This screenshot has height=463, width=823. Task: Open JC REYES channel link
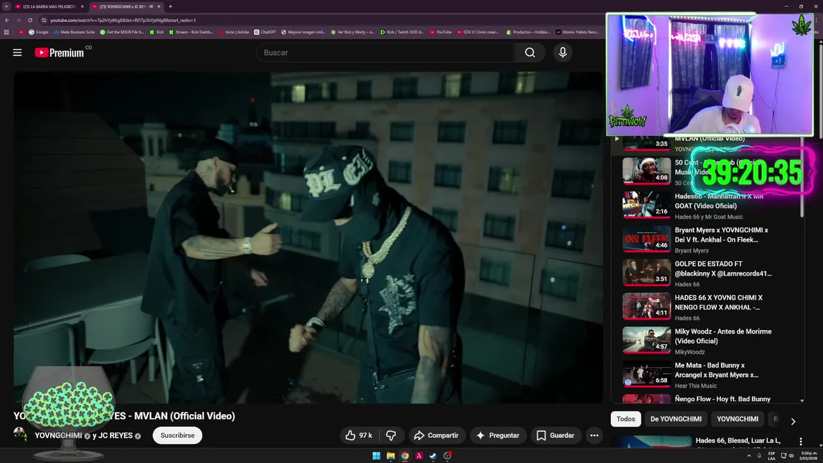pos(115,435)
